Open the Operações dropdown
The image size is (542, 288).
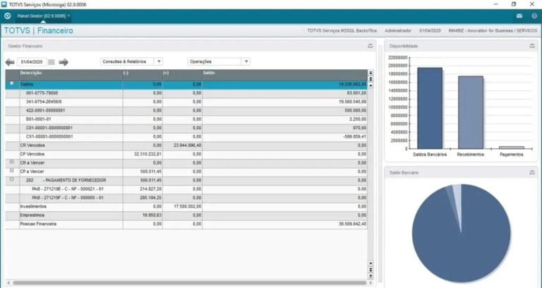(x=219, y=61)
